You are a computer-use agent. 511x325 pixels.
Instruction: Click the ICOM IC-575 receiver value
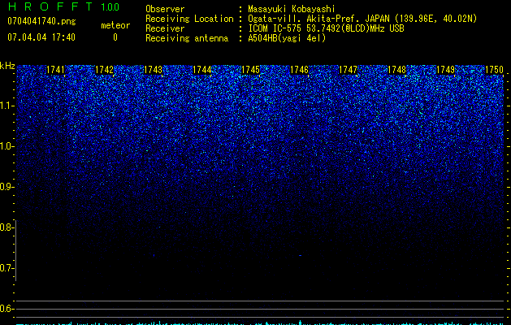327,28
